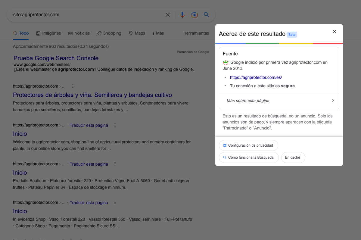Viewport: 361px width, 240px height.
Task: Open search by image camera icon
Action: tap(195, 15)
